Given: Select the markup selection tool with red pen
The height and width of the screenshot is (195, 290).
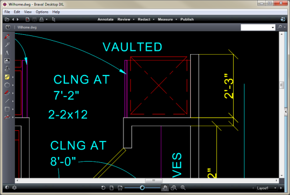Looking at the screenshot, I should pos(7,37).
